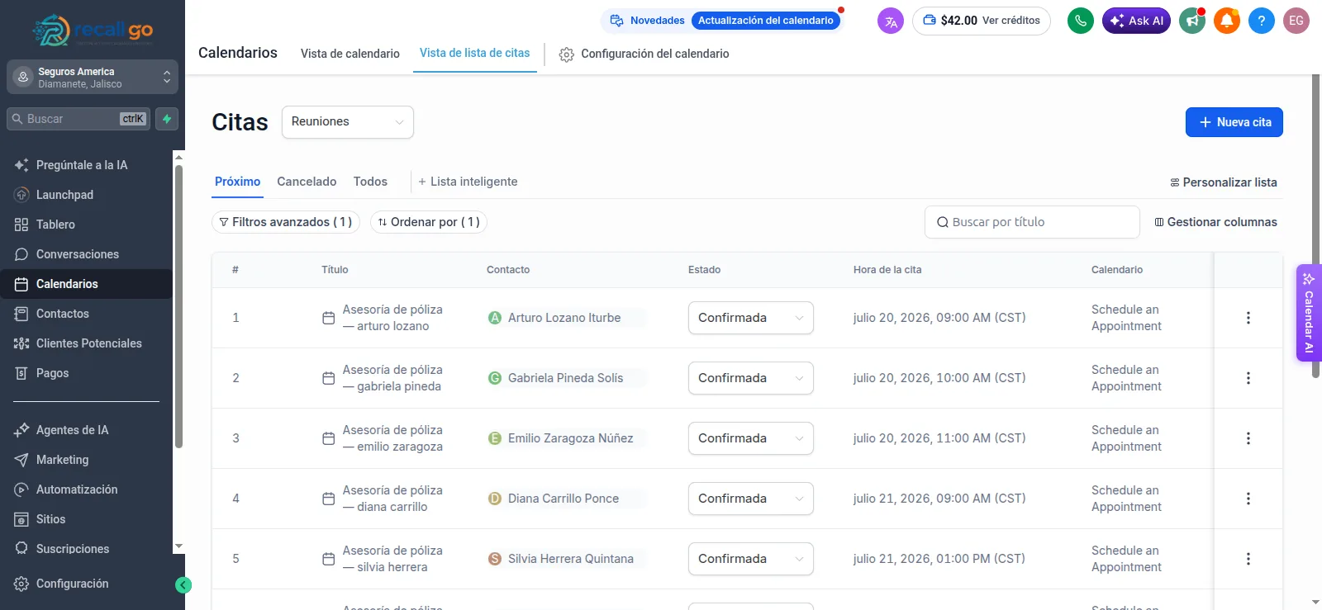This screenshot has width=1322, height=610.
Task: Click the RecallGo logo
Action: point(93,31)
